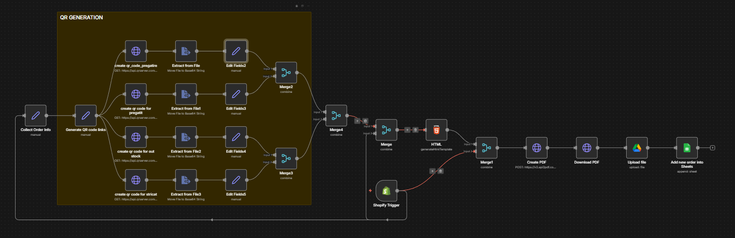
Task: Select the Edit Fields2 node
Action: click(x=236, y=51)
